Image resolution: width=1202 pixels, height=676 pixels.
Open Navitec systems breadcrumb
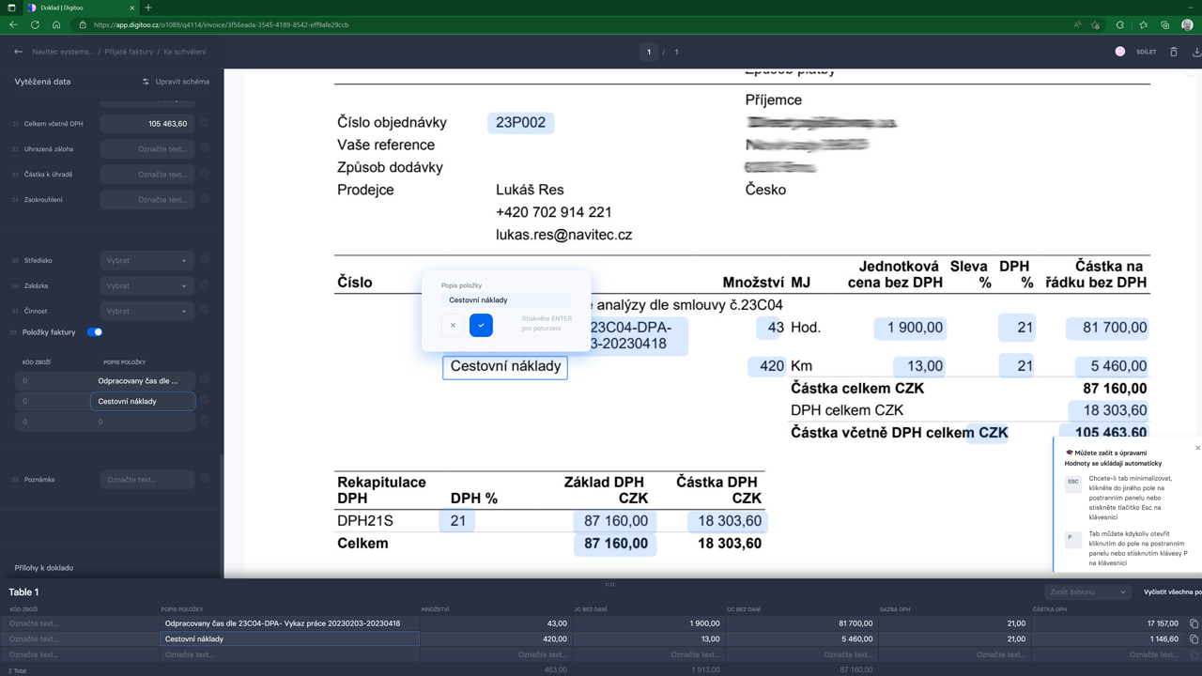[x=63, y=52]
